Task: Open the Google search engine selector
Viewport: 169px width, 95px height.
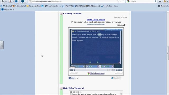Action: tap(128, 1)
